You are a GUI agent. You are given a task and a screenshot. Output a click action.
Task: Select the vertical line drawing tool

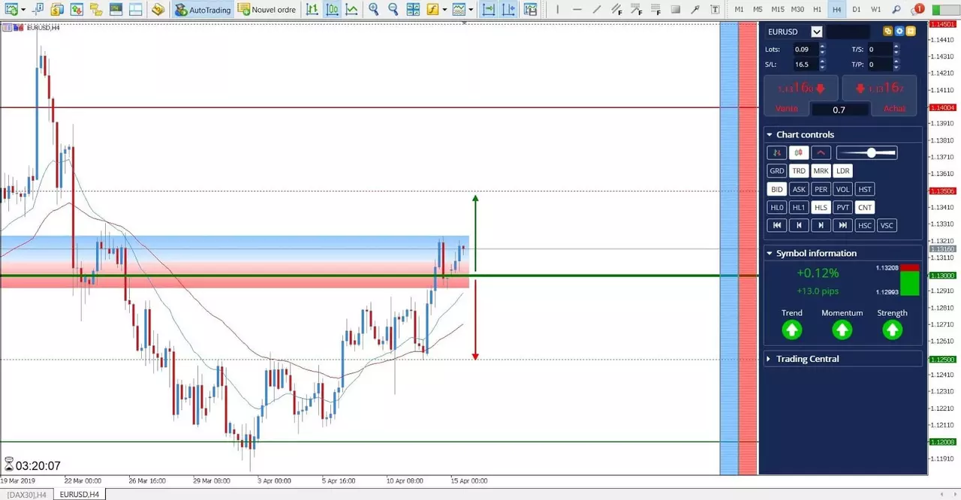[557, 10]
